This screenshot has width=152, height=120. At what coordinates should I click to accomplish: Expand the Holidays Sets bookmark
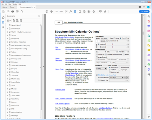pyautogui.click(x=7, y=59)
